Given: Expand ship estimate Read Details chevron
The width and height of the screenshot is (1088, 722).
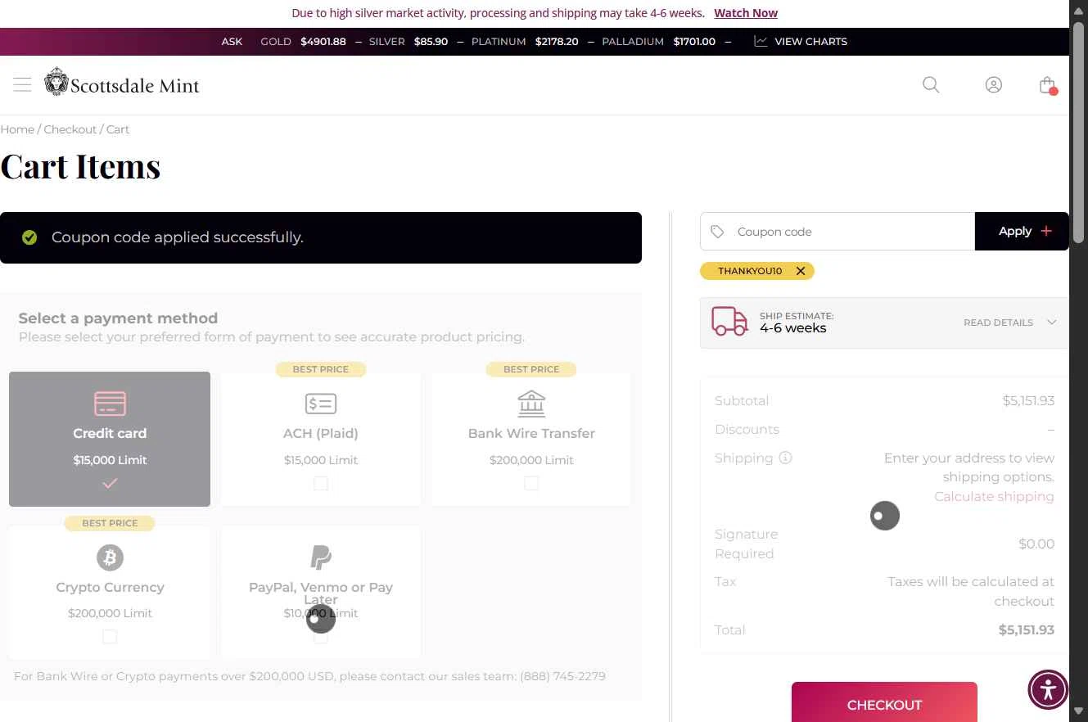Looking at the screenshot, I should pyautogui.click(x=1051, y=323).
